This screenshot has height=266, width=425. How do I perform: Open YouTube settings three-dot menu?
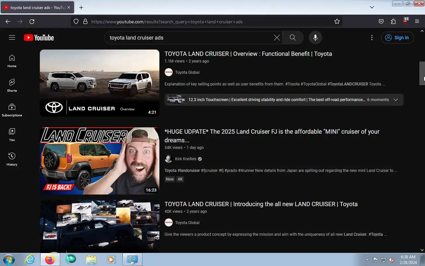click(x=372, y=38)
